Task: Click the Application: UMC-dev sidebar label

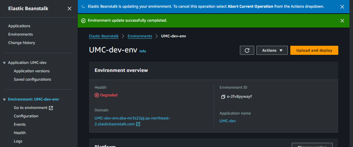Action: point(27,63)
